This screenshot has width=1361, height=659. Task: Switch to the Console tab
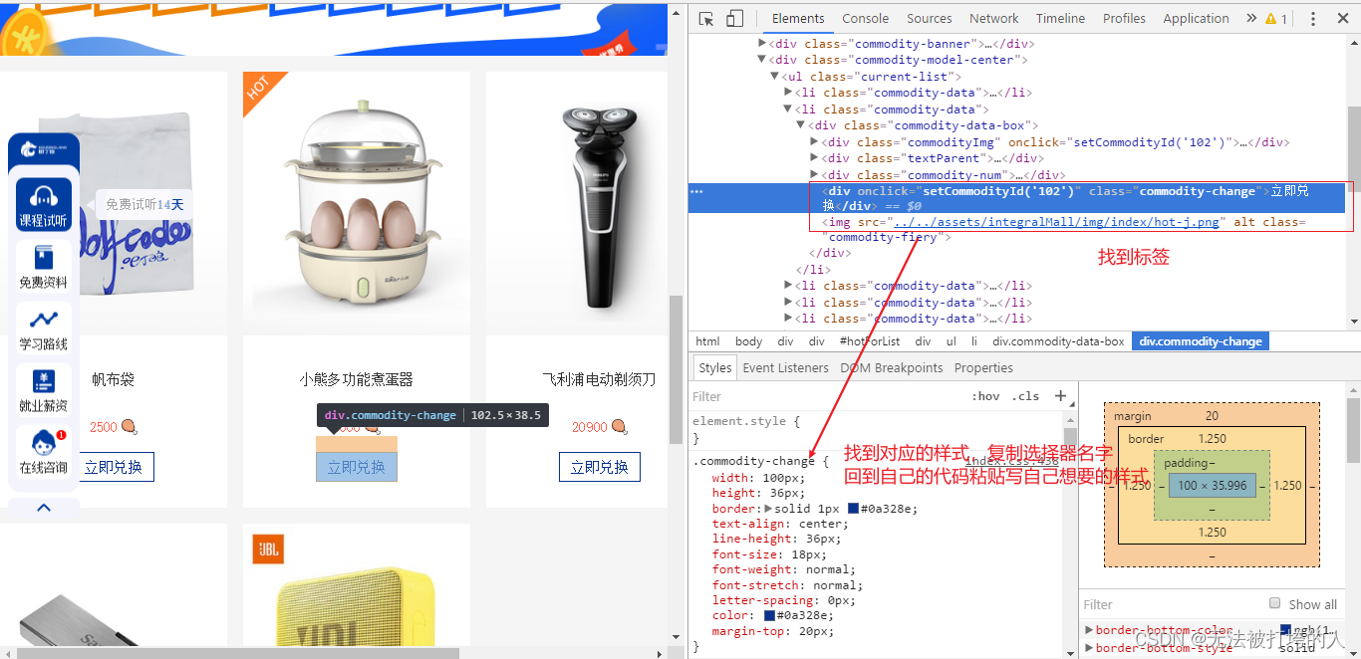pyautogui.click(x=865, y=19)
